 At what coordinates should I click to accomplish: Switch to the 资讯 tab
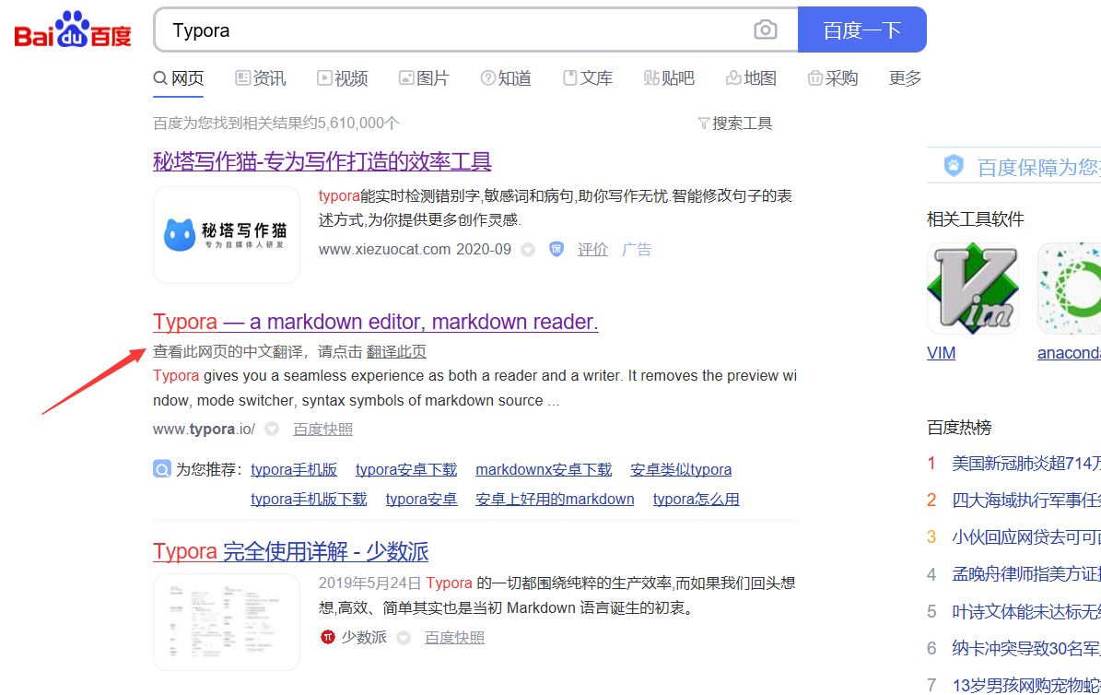pyautogui.click(x=261, y=78)
